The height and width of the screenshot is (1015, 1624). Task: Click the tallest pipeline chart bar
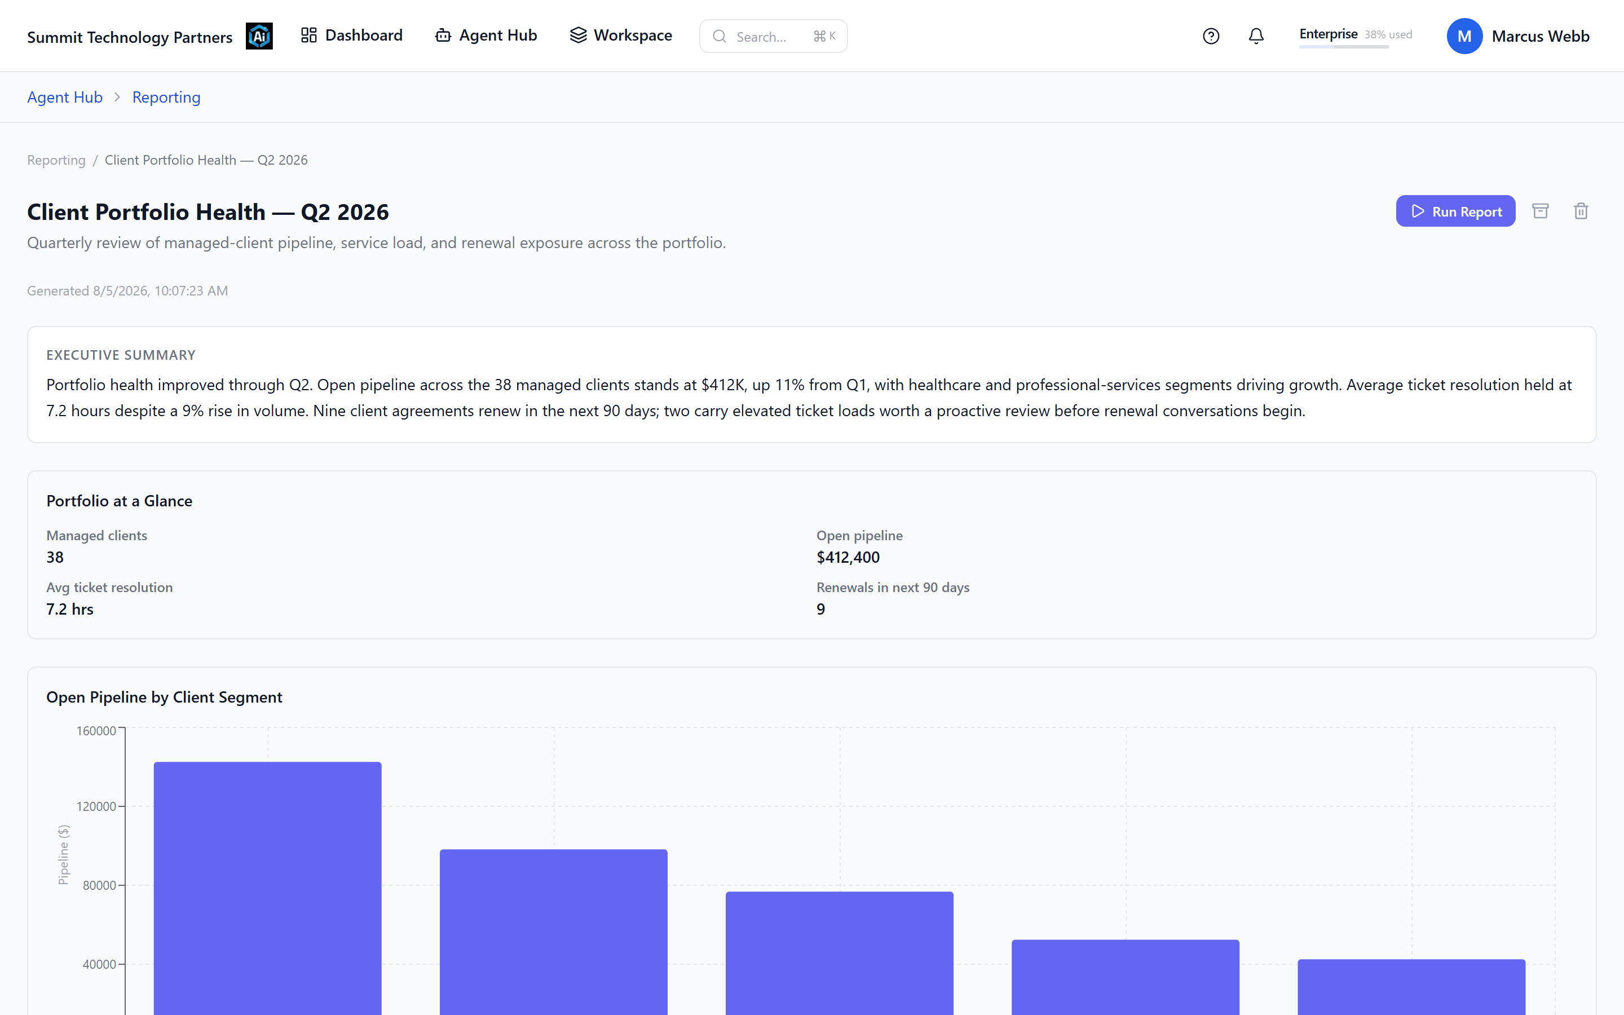pyautogui.click(x=268, y=888)
